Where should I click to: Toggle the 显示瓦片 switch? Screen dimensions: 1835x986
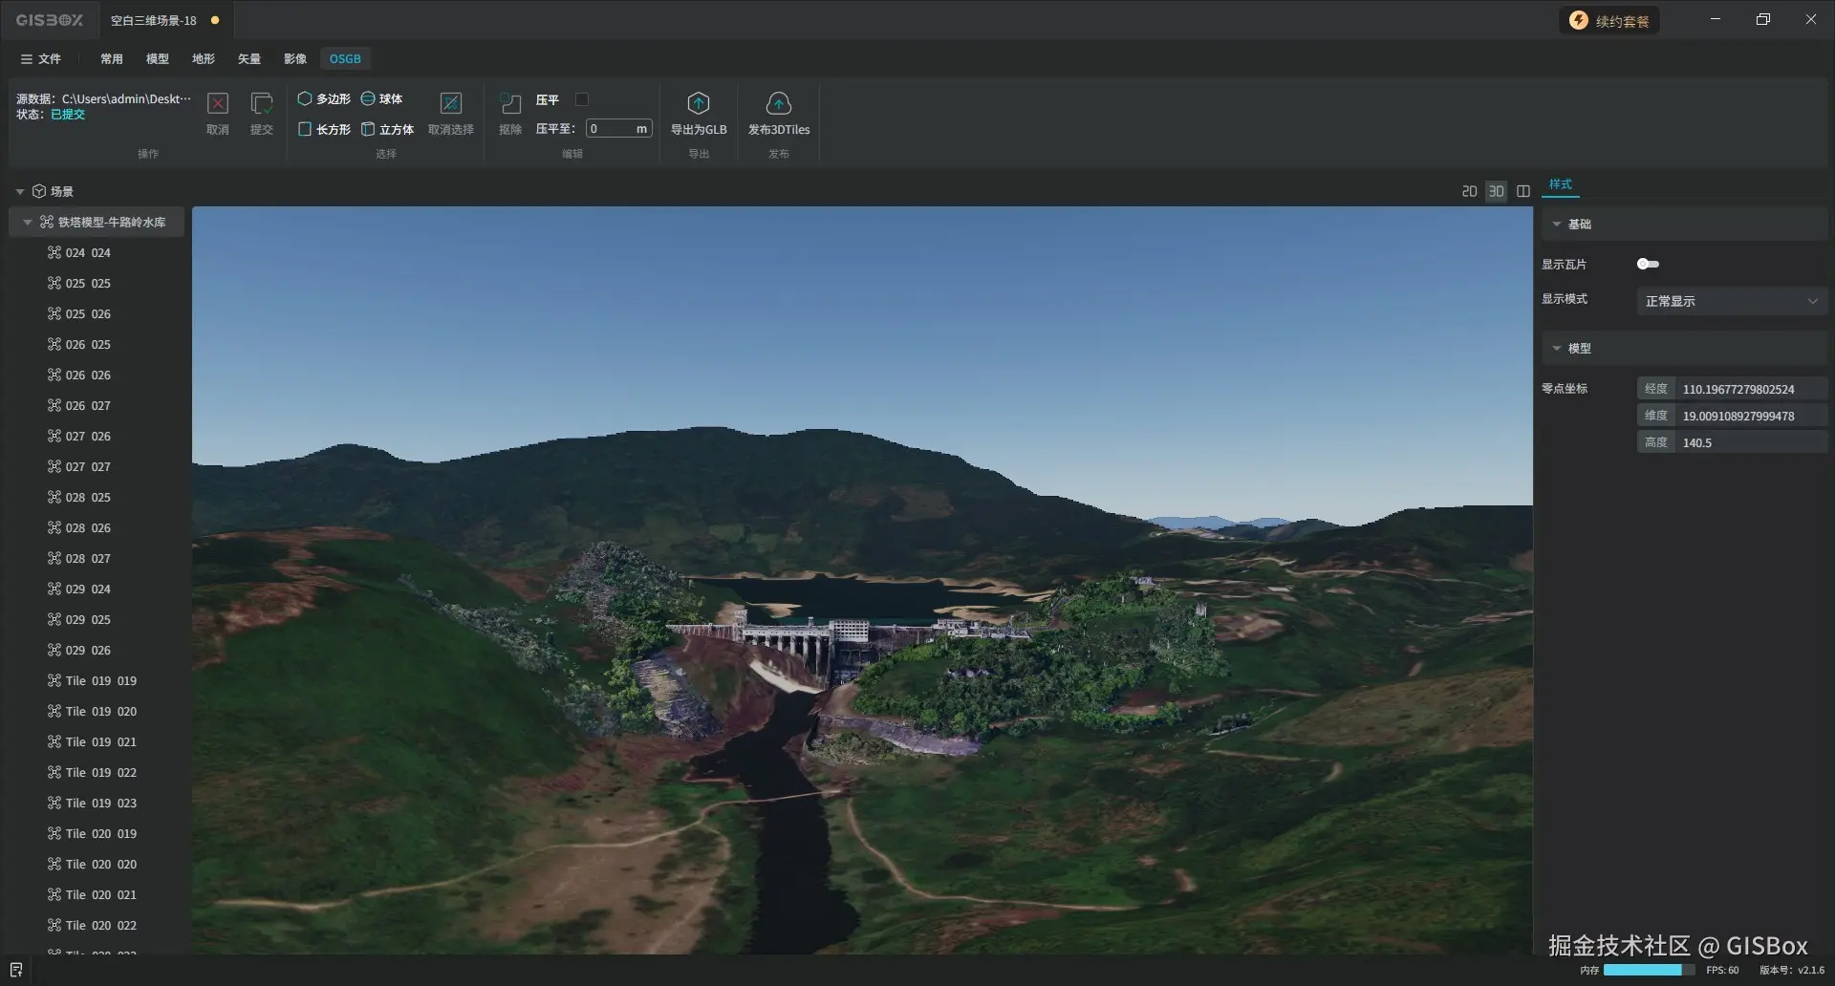[1648, 264]
